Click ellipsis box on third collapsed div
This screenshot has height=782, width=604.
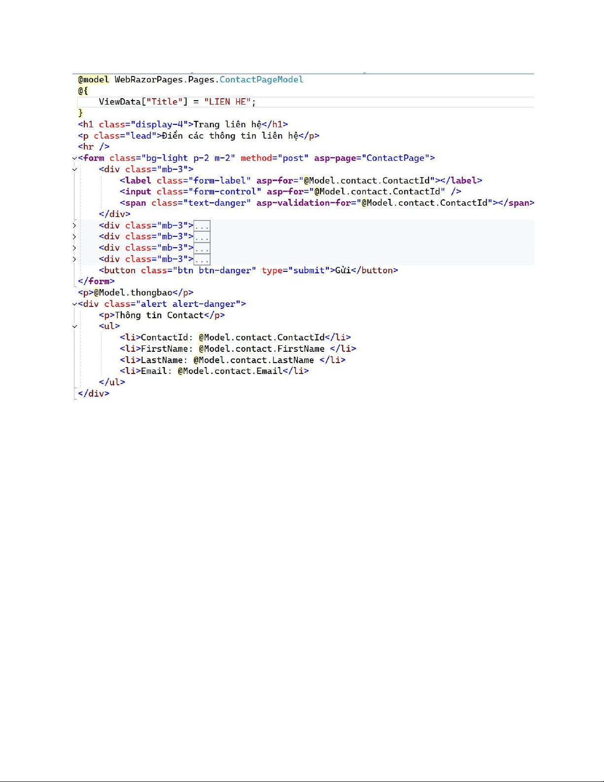pyautogui.click(x=202, y=249)
